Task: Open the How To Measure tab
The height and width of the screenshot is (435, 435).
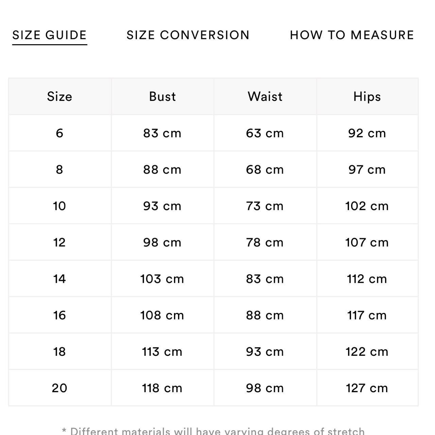Action: (352, 35)
